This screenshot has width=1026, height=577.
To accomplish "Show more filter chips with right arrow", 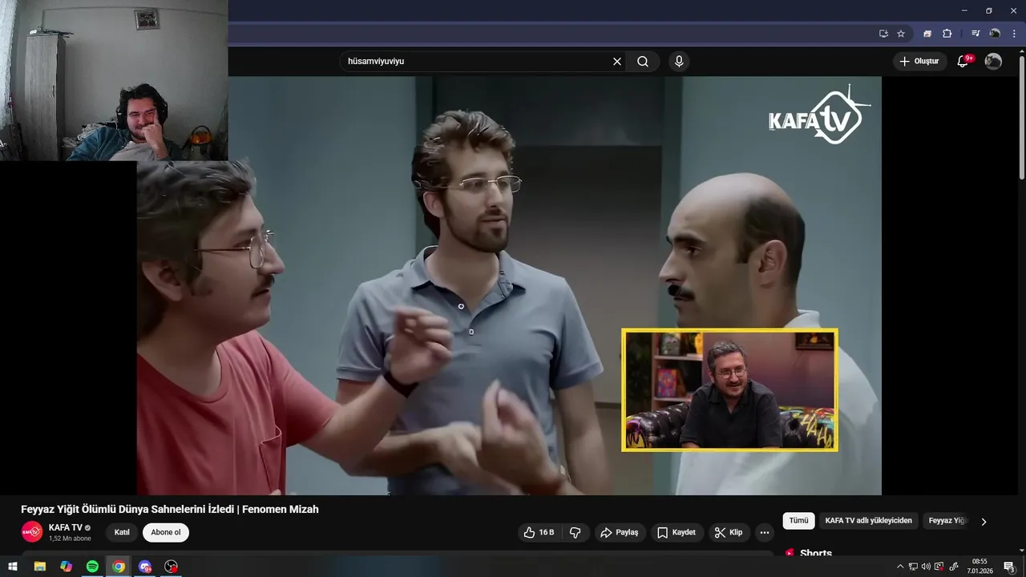I will point(984,522).
